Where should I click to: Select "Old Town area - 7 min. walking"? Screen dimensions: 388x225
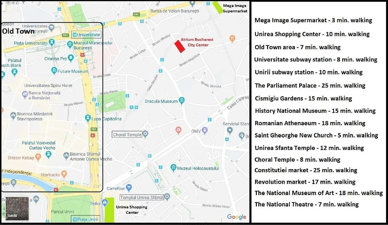click(297, 47)
